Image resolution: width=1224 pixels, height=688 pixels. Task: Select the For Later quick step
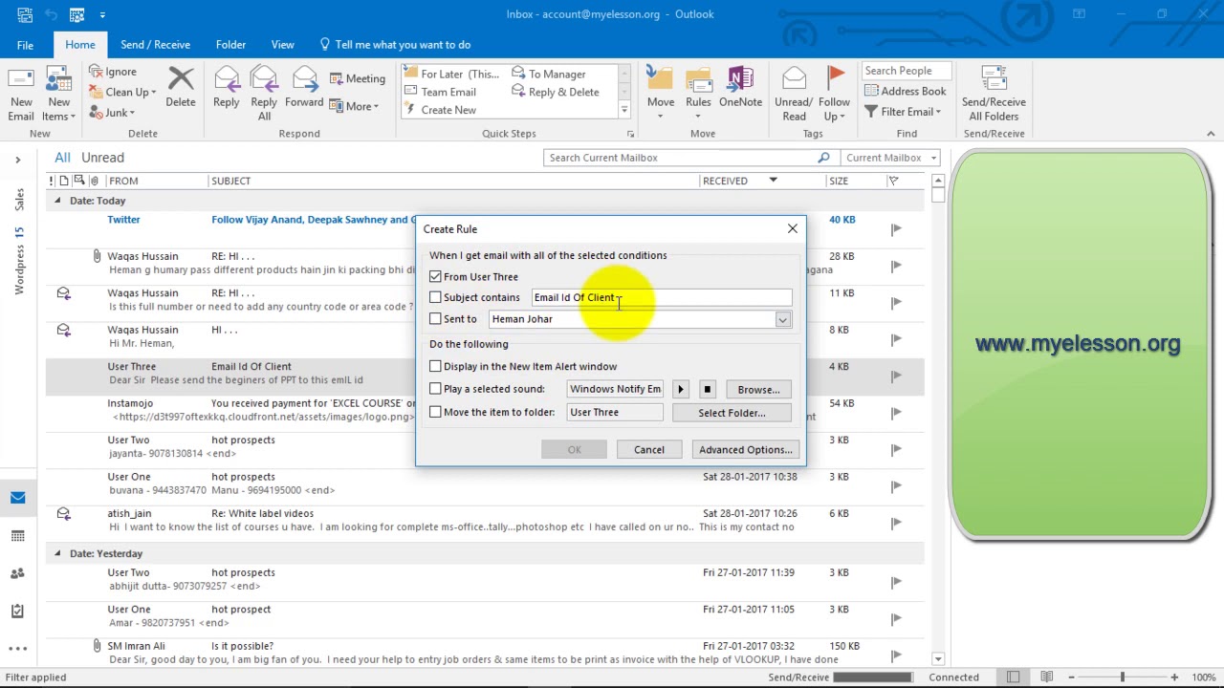coord(450,74)
